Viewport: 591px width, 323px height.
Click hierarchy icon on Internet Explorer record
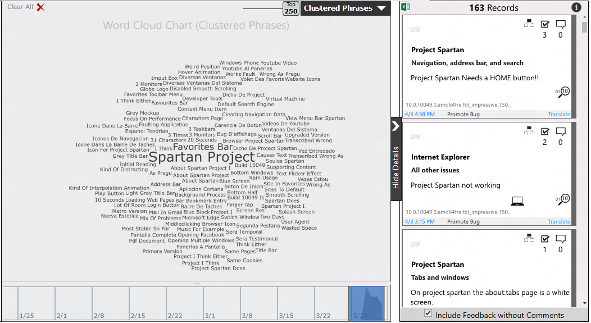click(x=529, y=131)
